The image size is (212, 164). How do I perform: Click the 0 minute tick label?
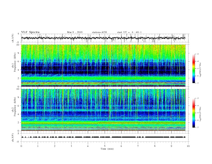click(x=21, y=146)
